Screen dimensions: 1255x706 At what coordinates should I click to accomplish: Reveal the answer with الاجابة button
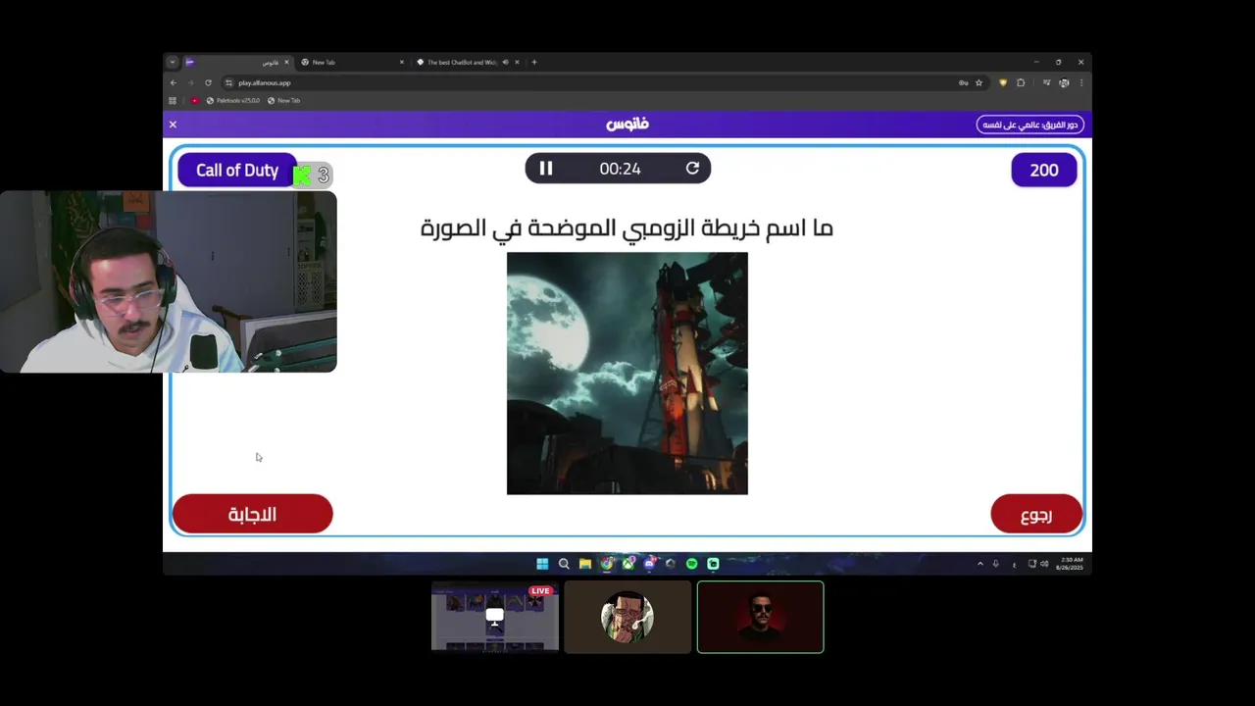coord(252,514)
